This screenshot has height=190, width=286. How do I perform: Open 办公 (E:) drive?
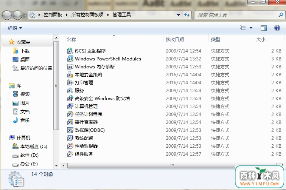tap(25, 164)
